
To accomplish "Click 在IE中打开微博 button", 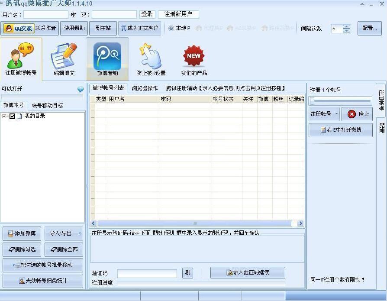I will point(341,130).
